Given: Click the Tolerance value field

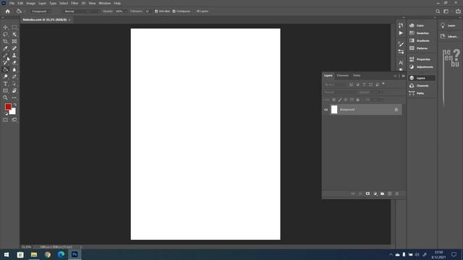Looking at the screenshot, I should [147, 12].
